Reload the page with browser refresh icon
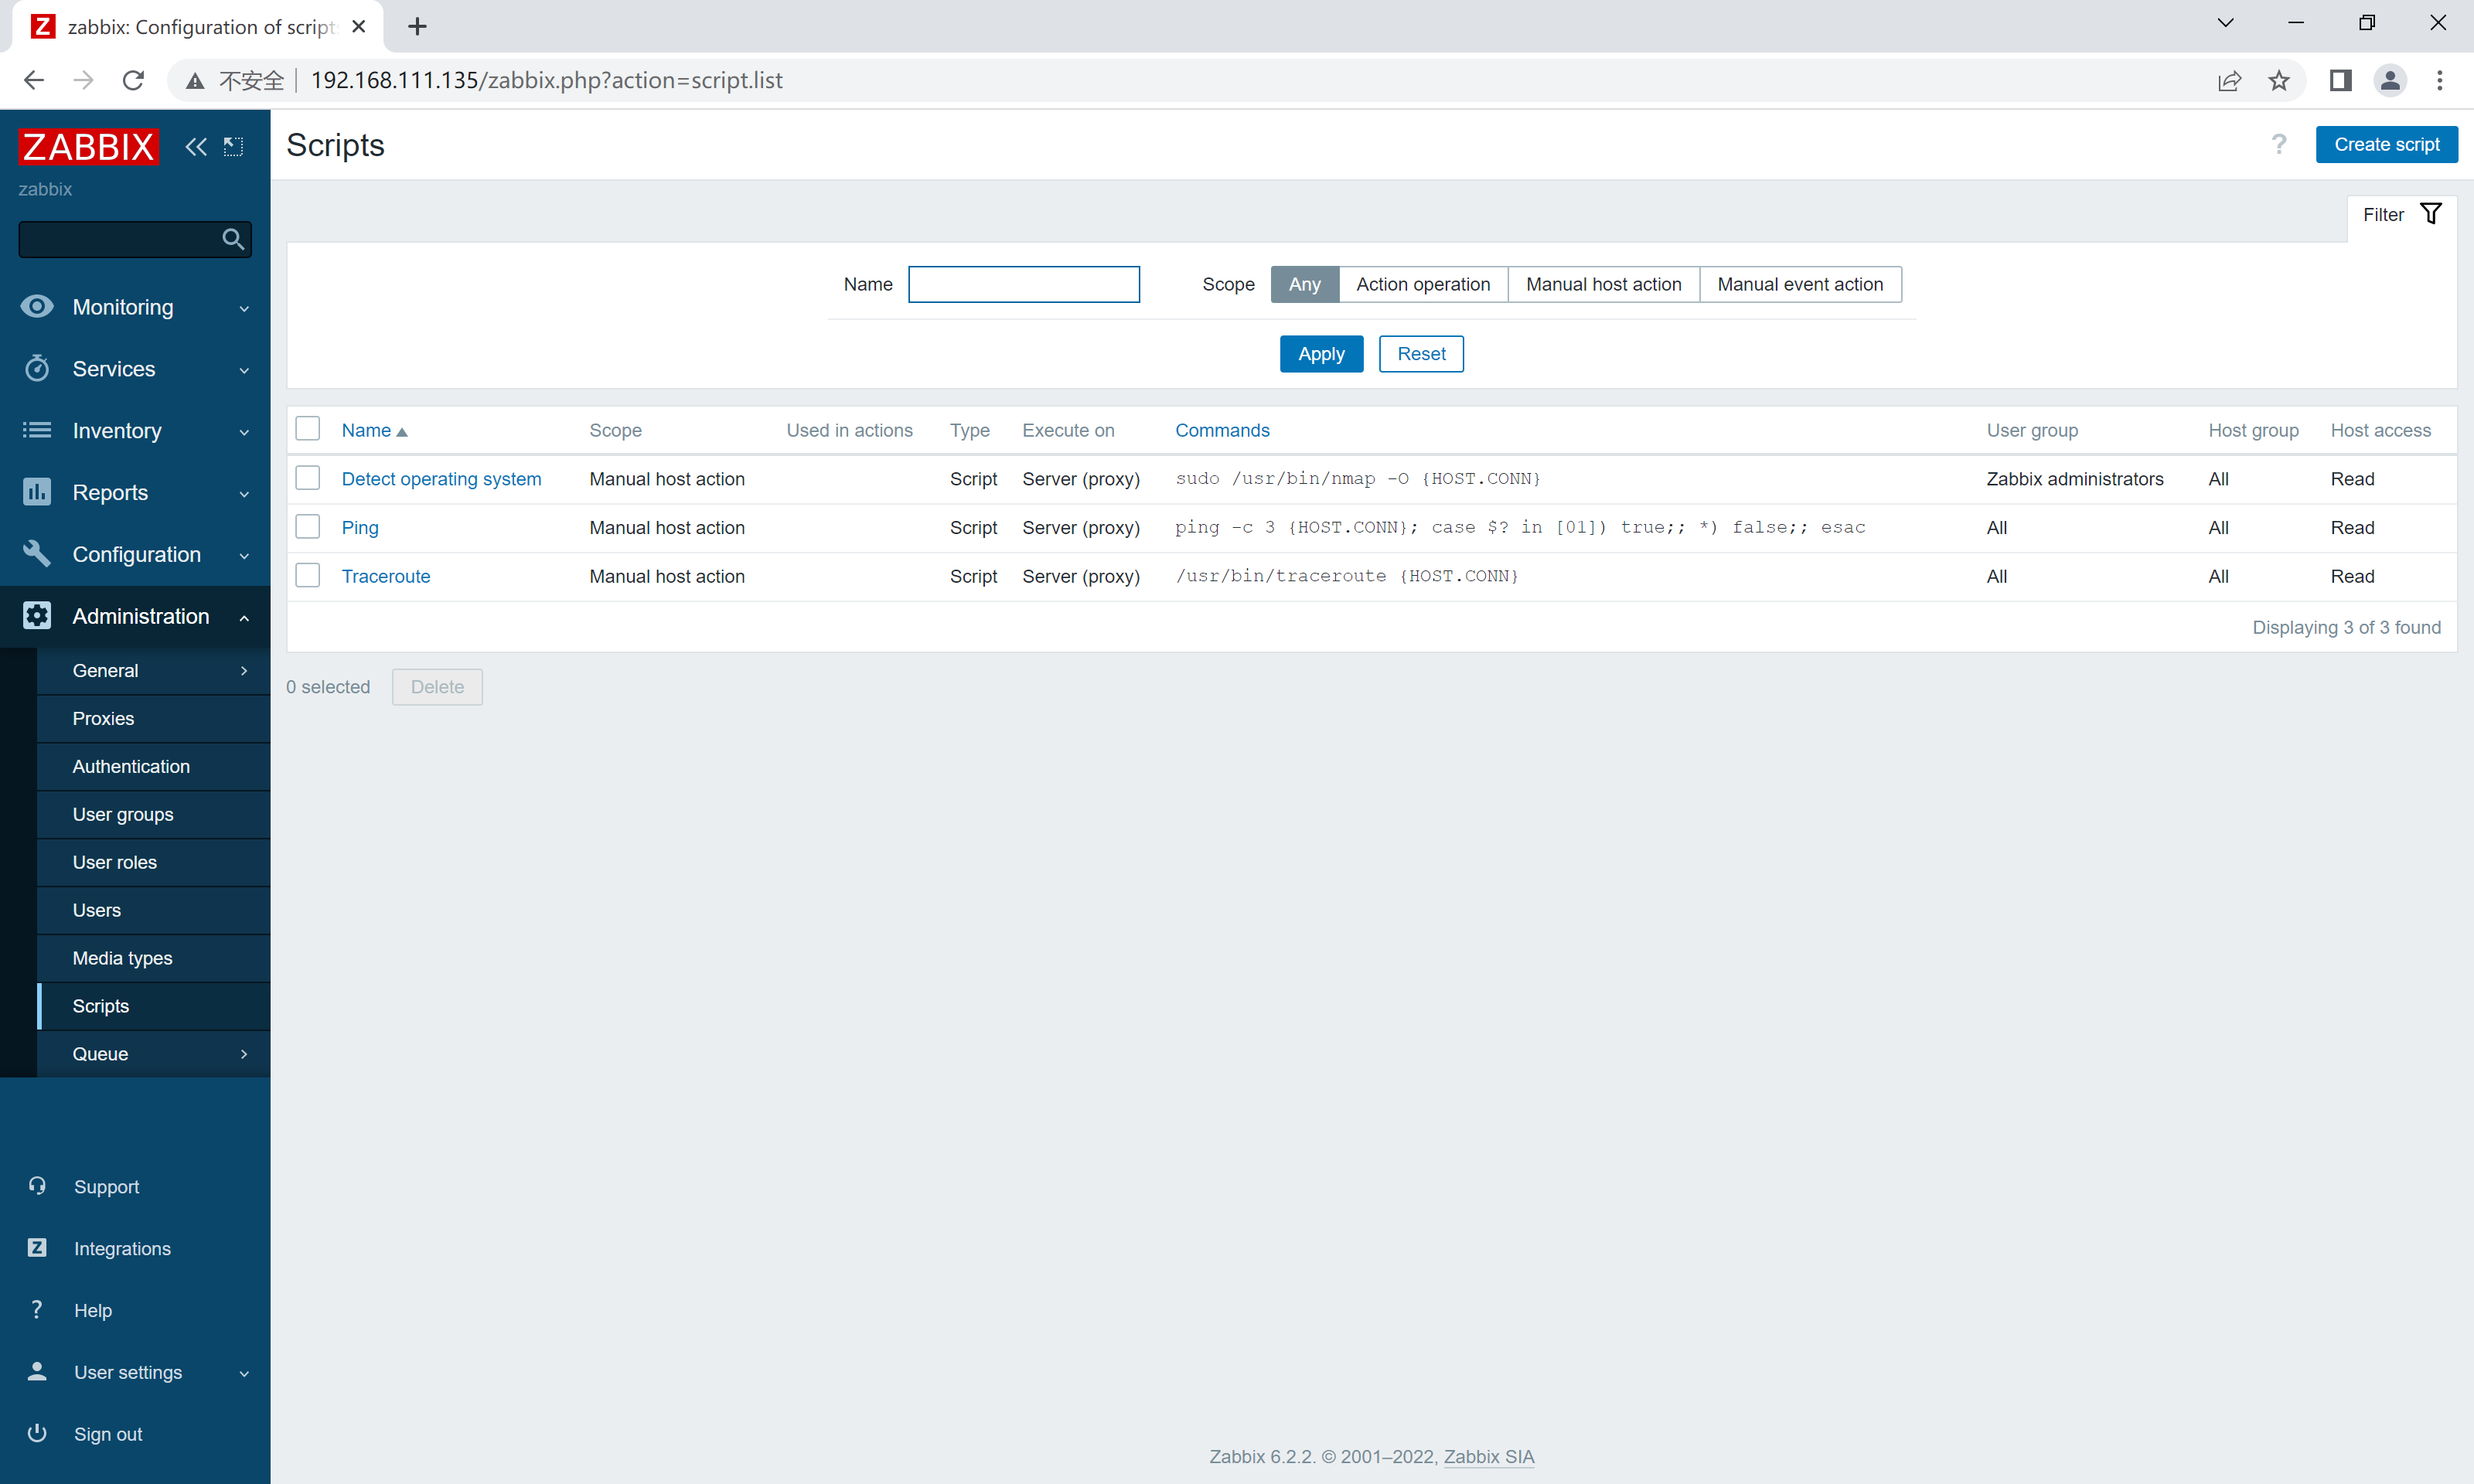The width and height of the screenshot is (2474, 1484). point(133,80)
